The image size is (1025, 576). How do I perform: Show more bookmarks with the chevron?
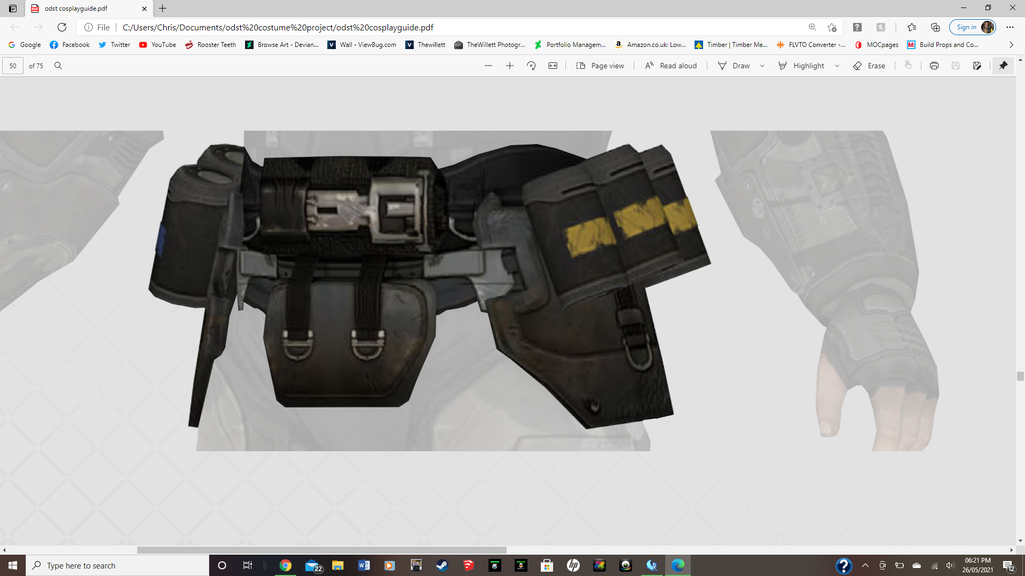[1011, 45]
